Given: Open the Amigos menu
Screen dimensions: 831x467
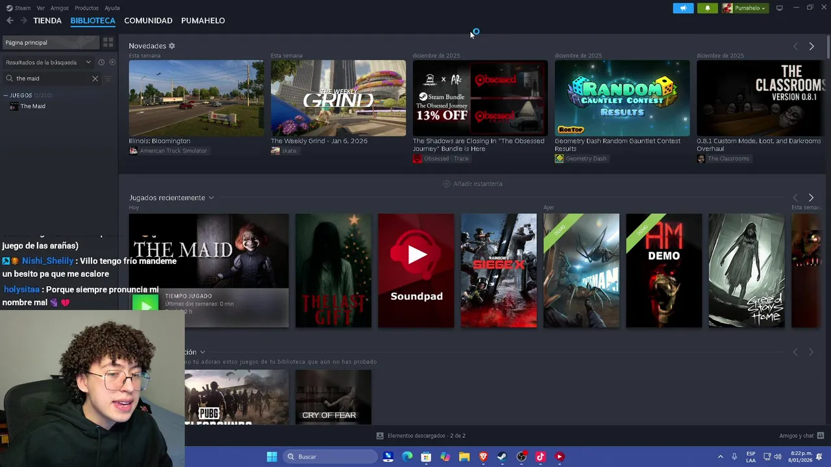Looking at the screenshot, I should (60, 8).
